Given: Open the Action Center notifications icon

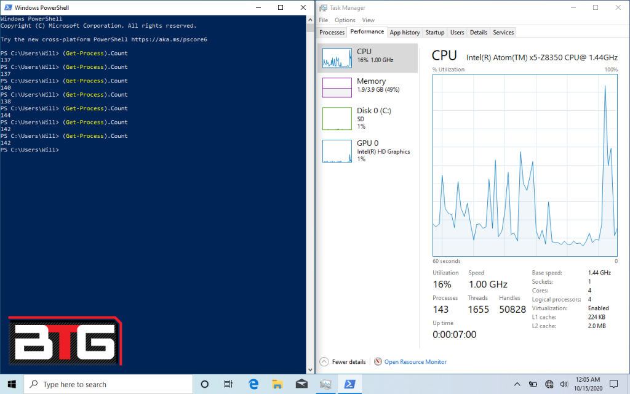Looking at the screenshot, I should pos(613,384).
